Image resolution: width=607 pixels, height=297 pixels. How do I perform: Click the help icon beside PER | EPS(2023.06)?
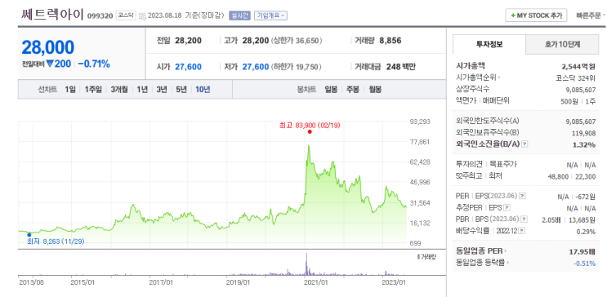click(522, 196)
